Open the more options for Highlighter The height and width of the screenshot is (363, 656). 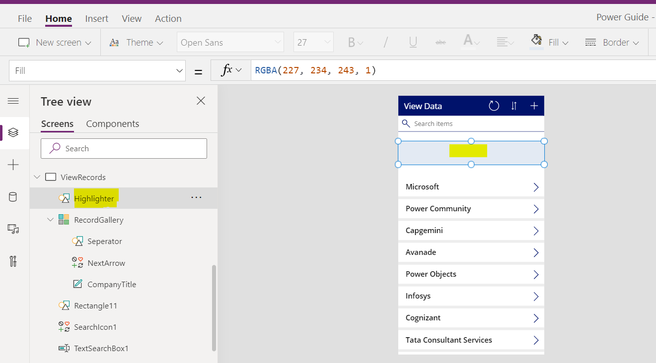click(x=197, y=198)
